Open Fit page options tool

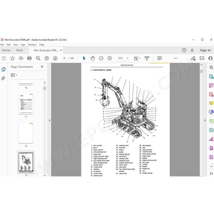(x=136, y=58)
